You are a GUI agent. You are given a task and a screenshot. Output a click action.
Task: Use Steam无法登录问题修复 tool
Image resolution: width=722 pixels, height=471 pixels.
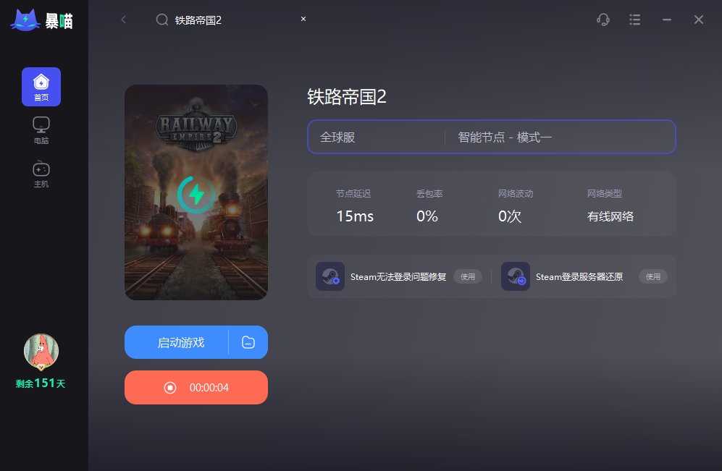[x=468, y=276]
